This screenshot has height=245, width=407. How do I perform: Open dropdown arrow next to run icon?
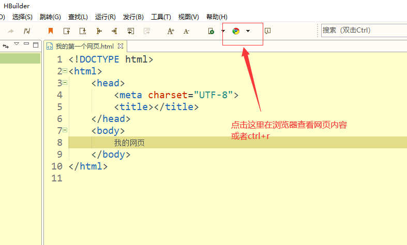tap(223, 31)
